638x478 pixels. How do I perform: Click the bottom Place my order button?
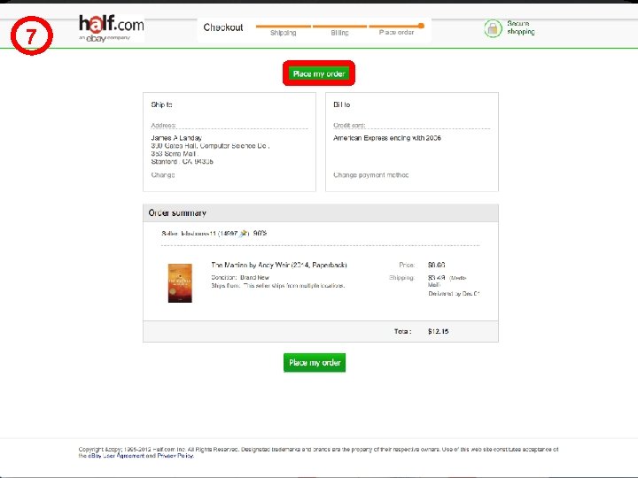[315, 363]
